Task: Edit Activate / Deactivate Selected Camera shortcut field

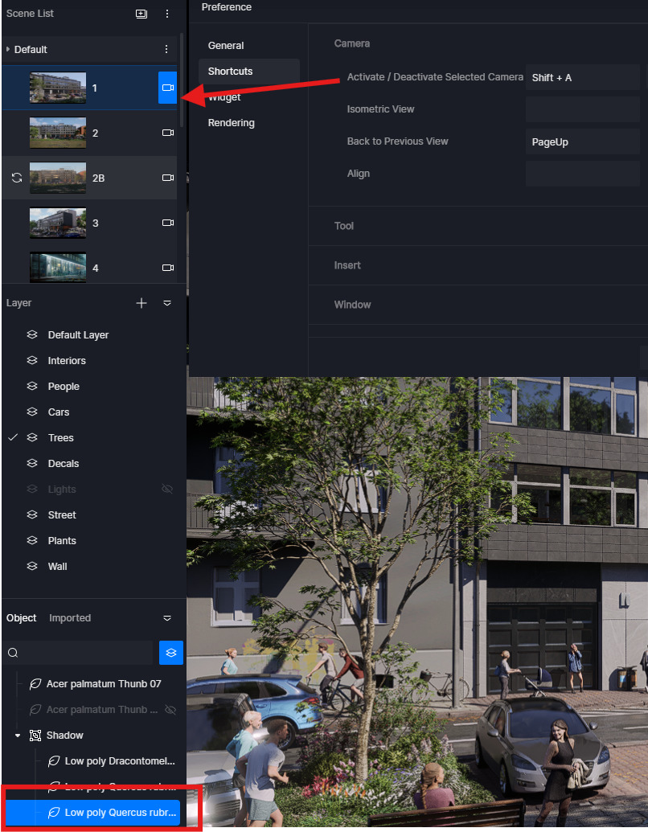Action: coord(582,77)
